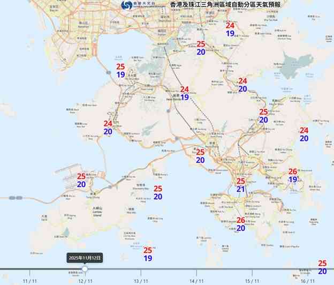Open the 25/21 forecast over Kowloon
Screen dimensions: 334x285
[241, 185]
